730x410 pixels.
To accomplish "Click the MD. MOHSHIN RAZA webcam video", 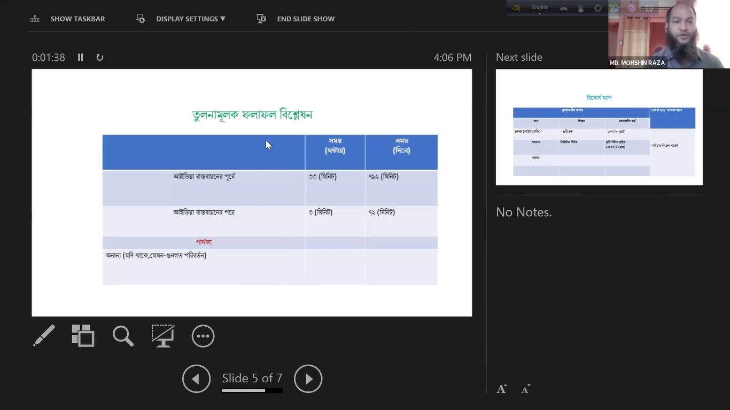I will pos(668,34).
